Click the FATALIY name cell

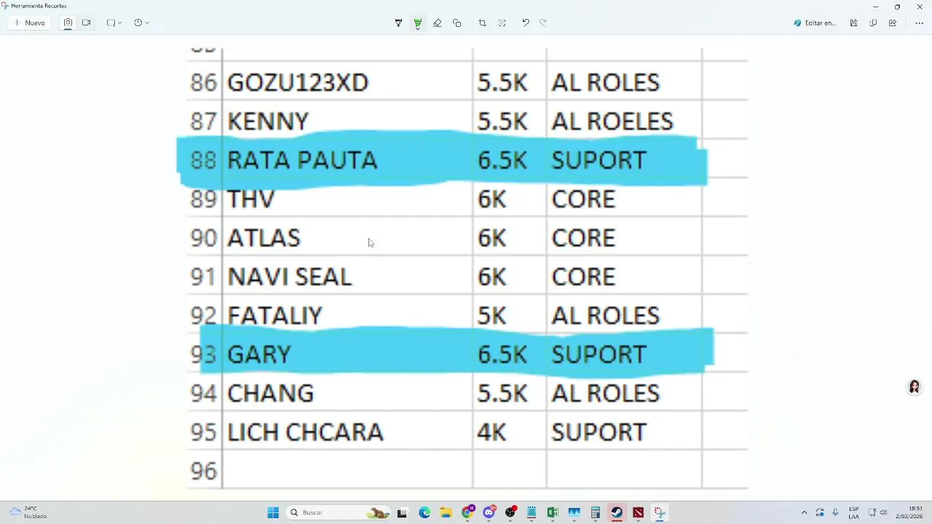click(347, 315)
